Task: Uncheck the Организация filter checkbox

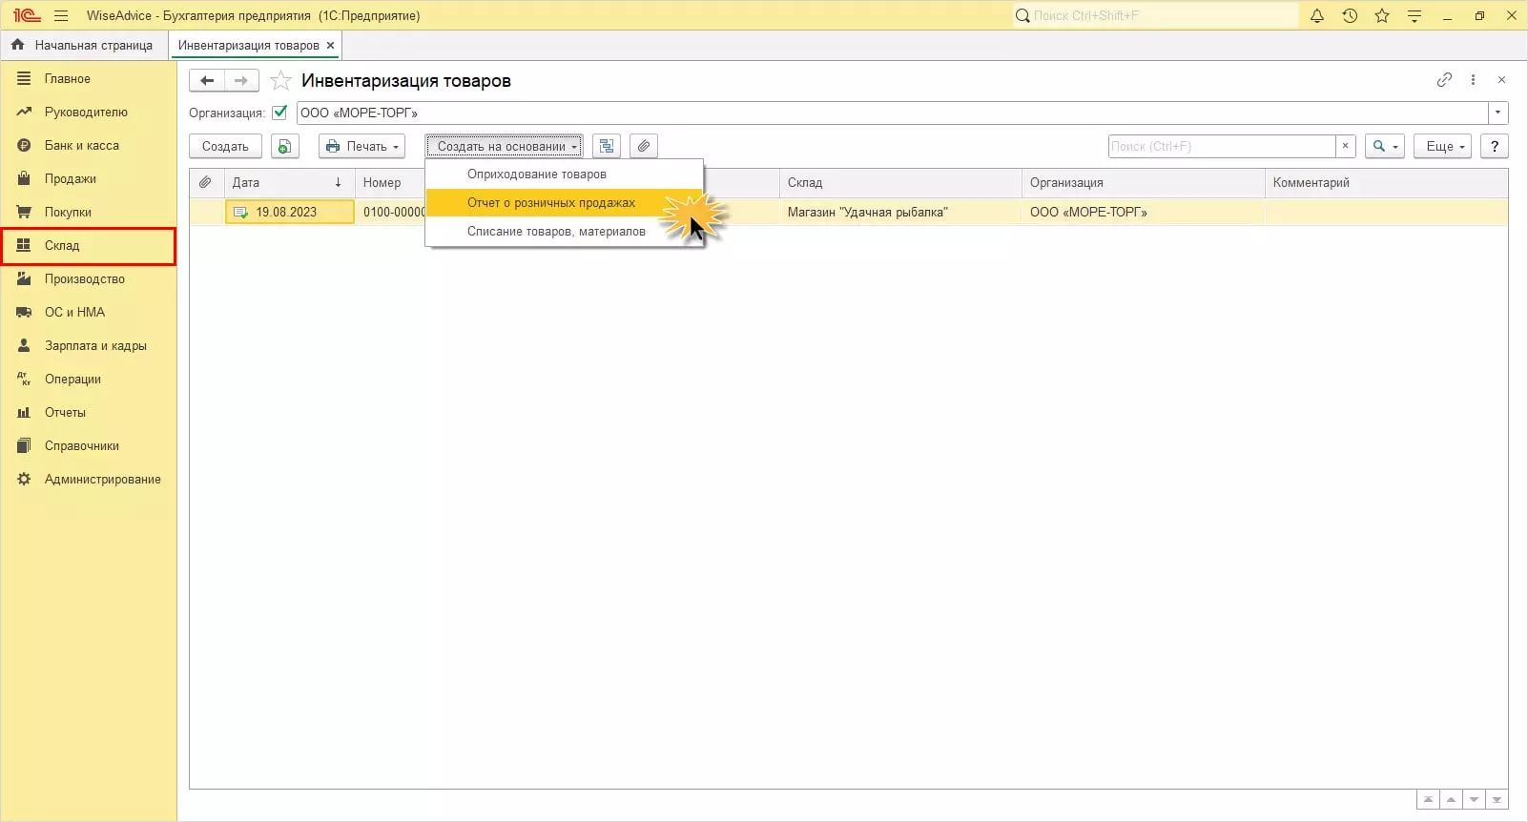Action: (279, 113)
